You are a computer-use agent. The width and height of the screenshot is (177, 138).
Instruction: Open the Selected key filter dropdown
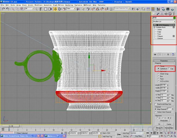click(x=144, y=133)
